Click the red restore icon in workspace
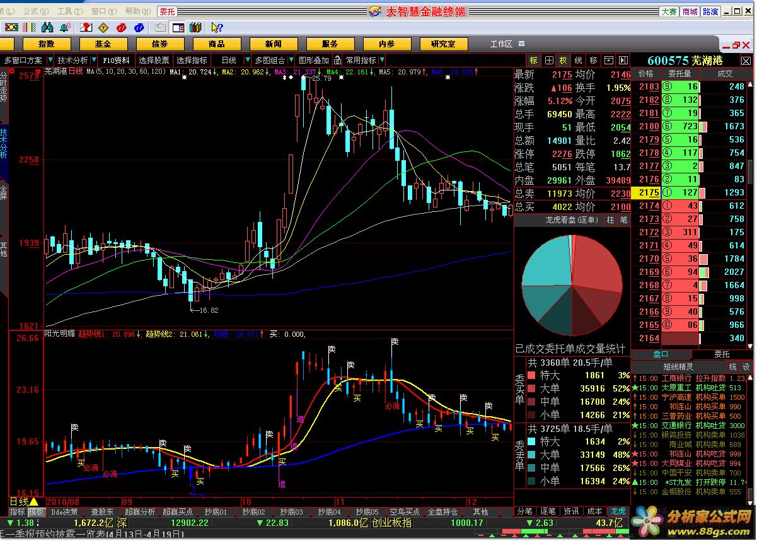 [736, 45]
